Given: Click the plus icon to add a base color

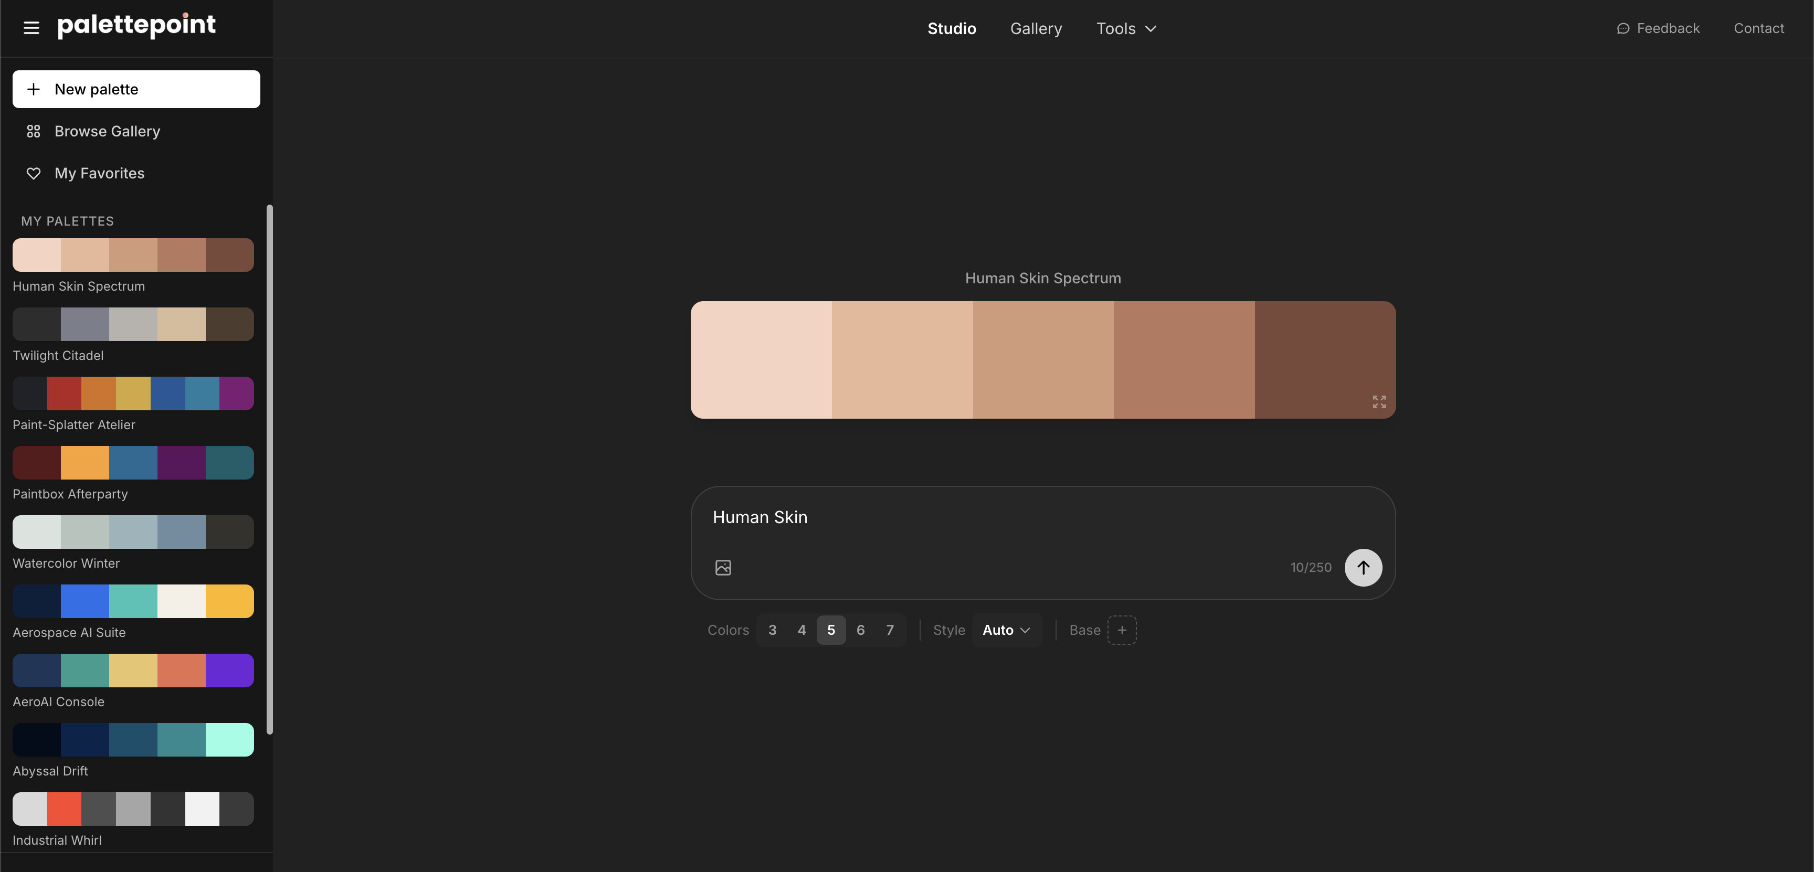Looking at the screenshot, I should pyautogui.click(x=1122, y=630).
